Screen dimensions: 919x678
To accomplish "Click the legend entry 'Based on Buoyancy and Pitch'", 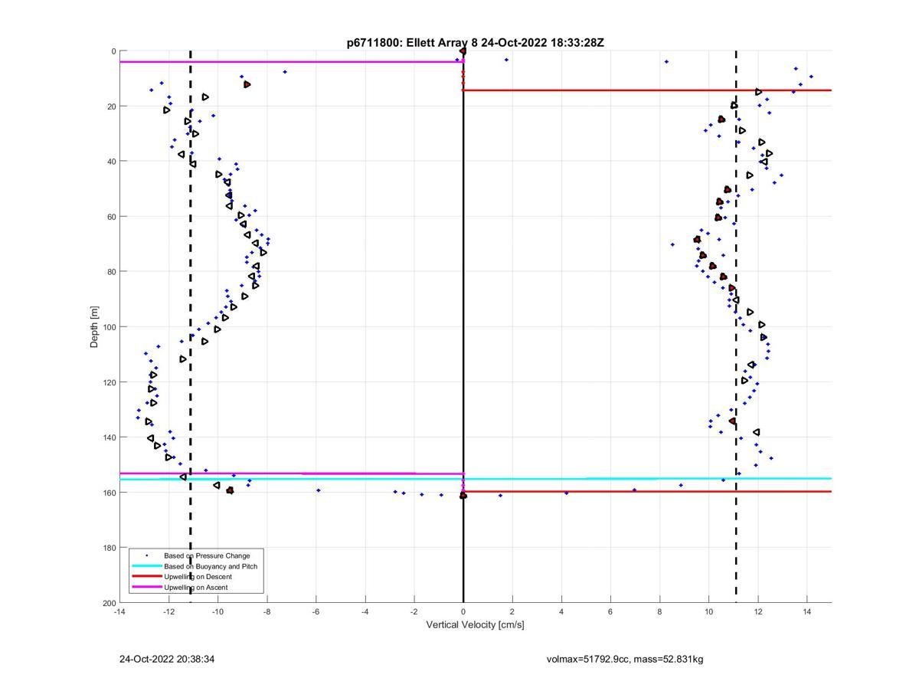I will point(211,566).
